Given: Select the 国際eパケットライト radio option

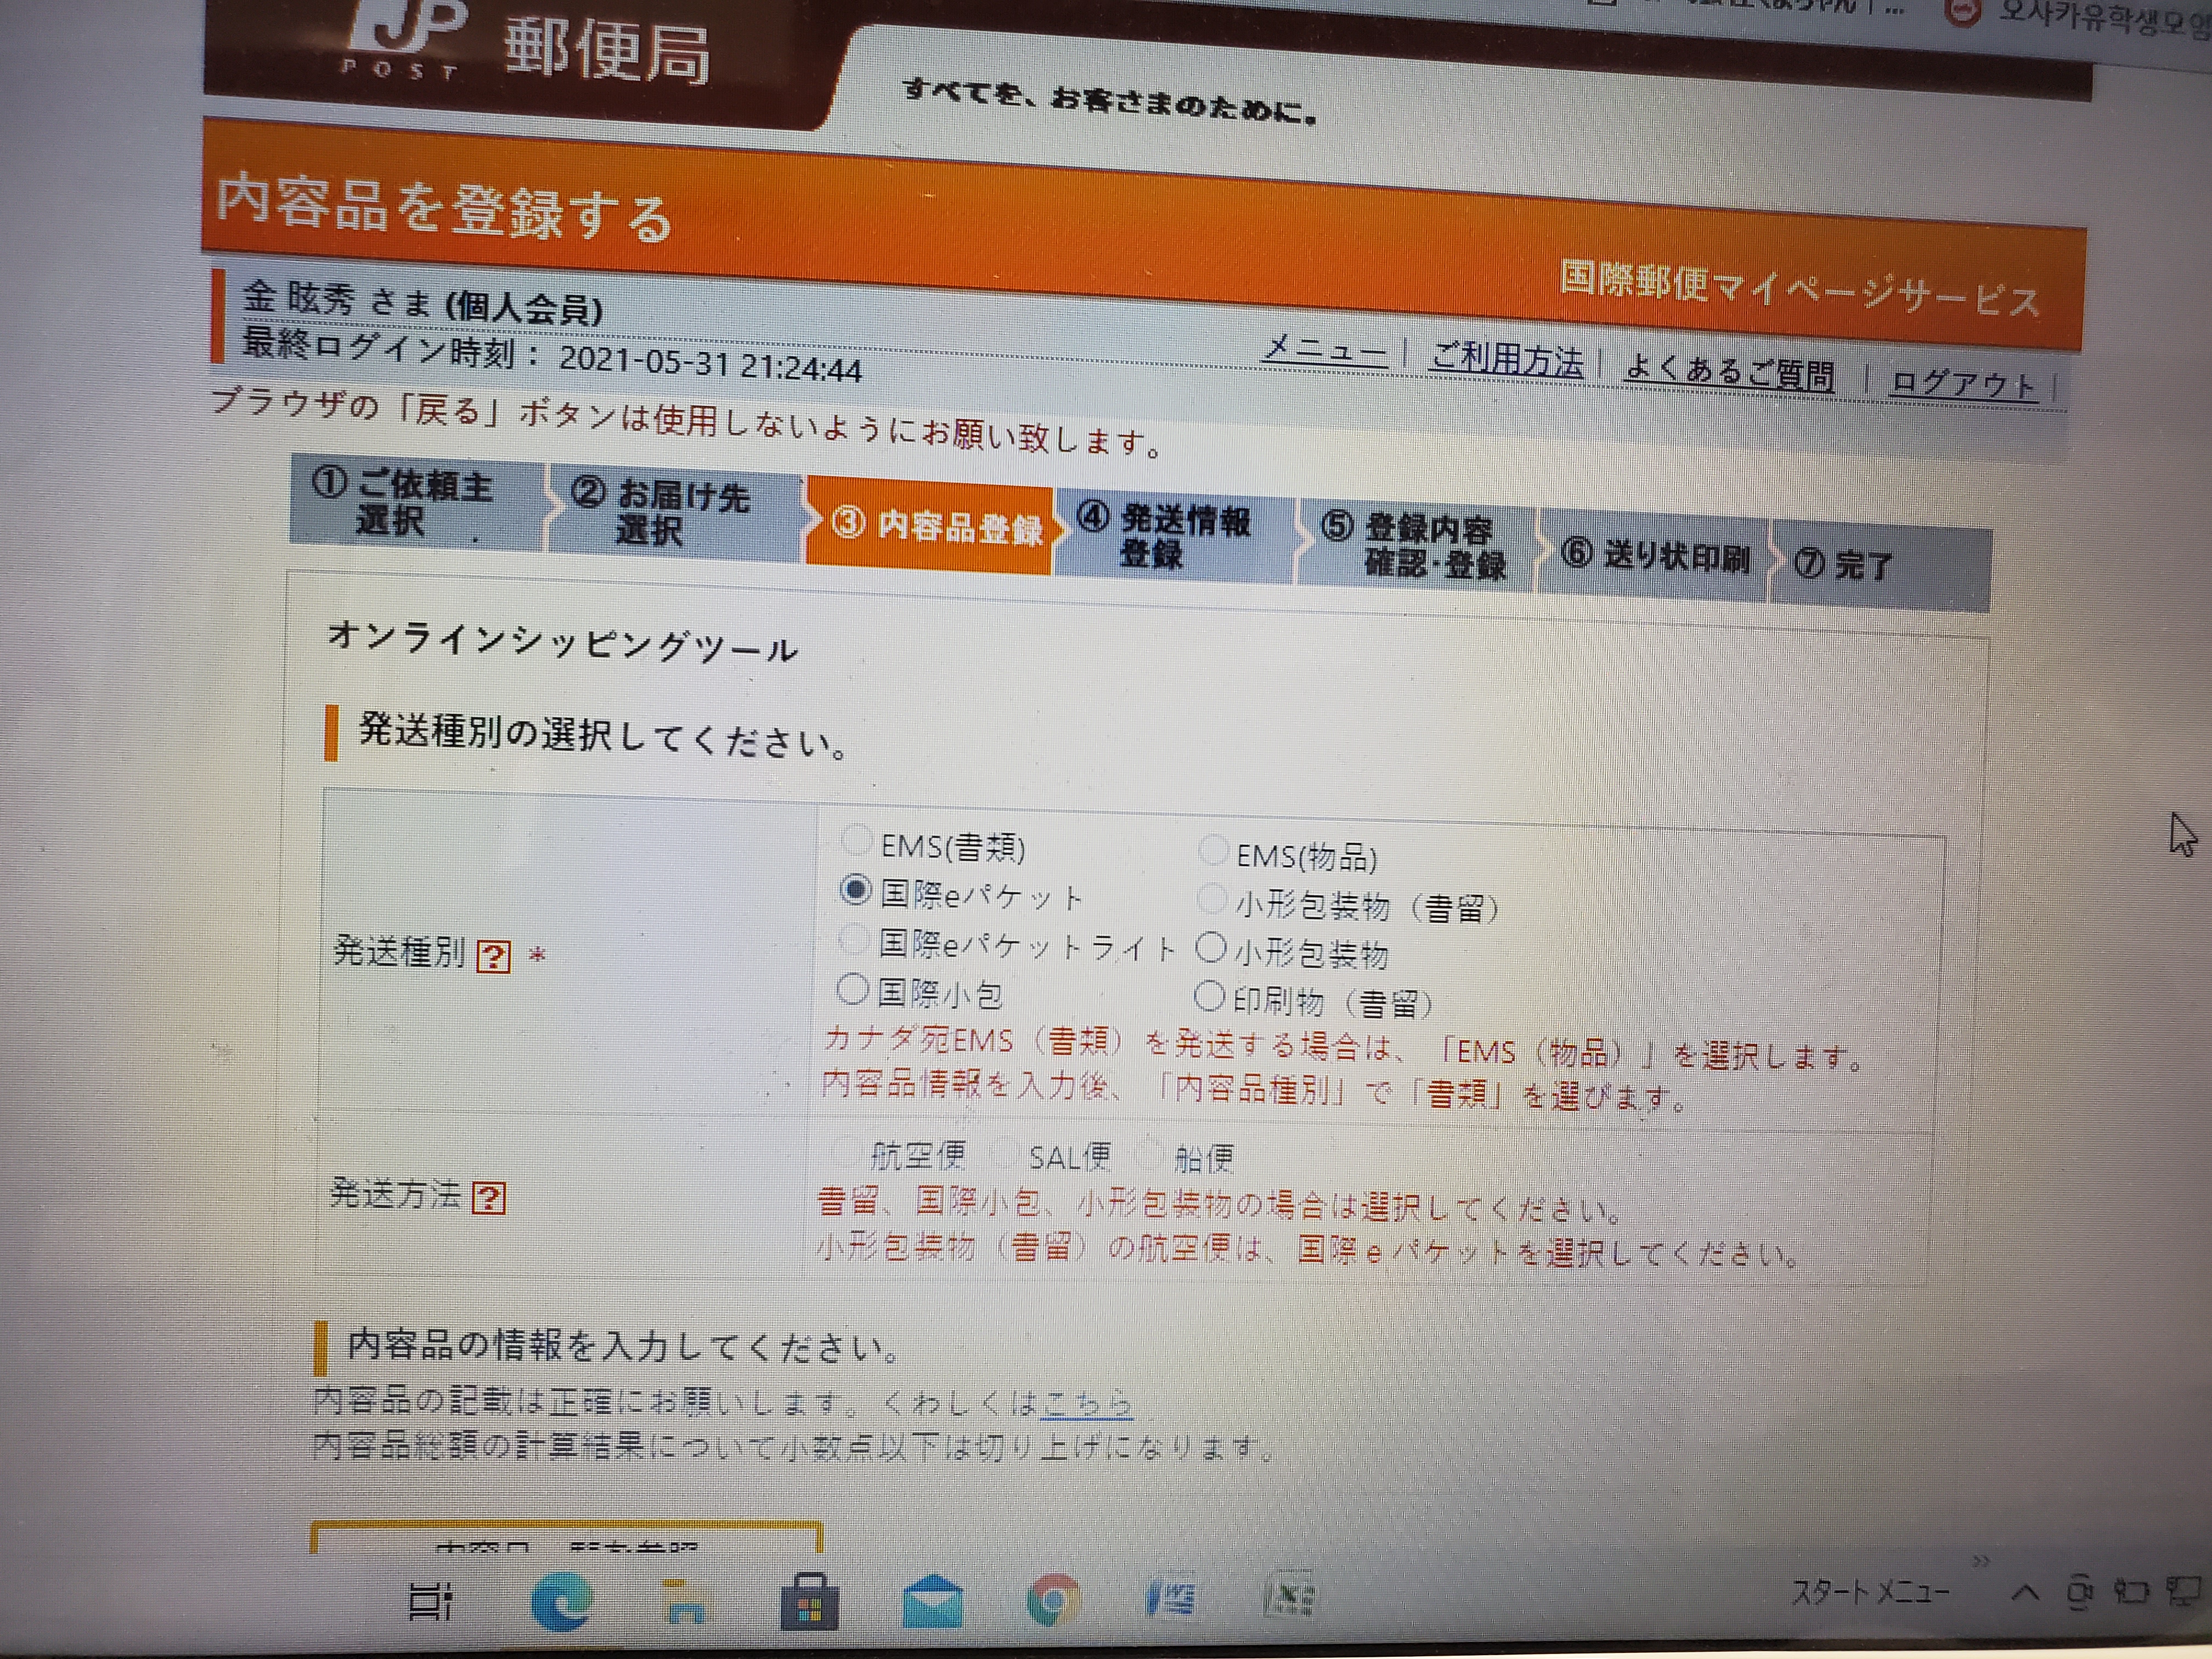Looking at the screenshot, I should click(x=853, y=939).
